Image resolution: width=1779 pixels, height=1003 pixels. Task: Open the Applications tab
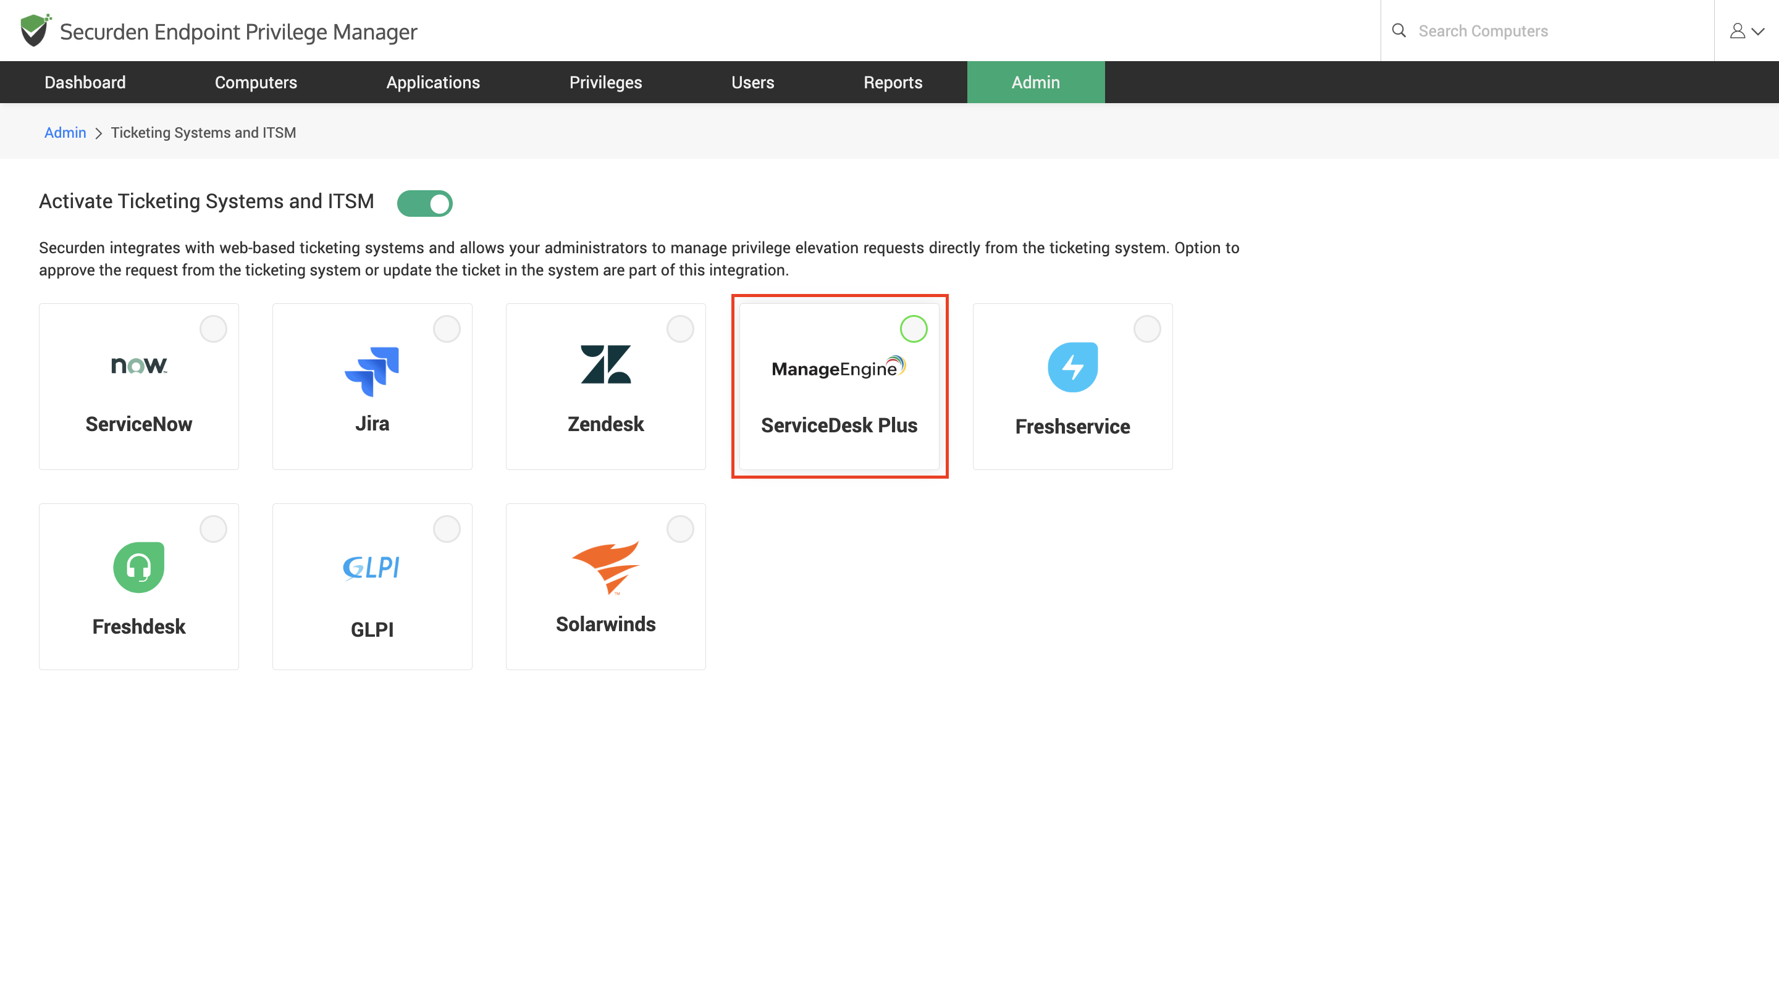[433, 82]
